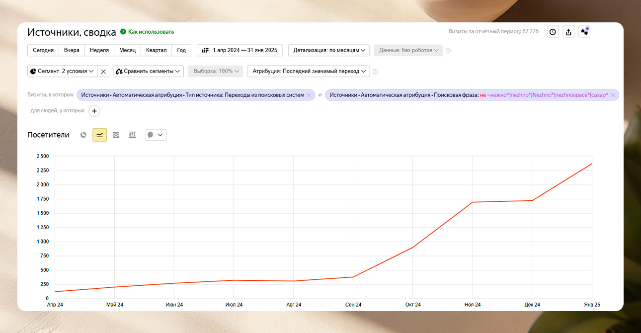Click the export/share report icon
The width and height of the screenshot is (641, 333).
(x=568, y=32)
